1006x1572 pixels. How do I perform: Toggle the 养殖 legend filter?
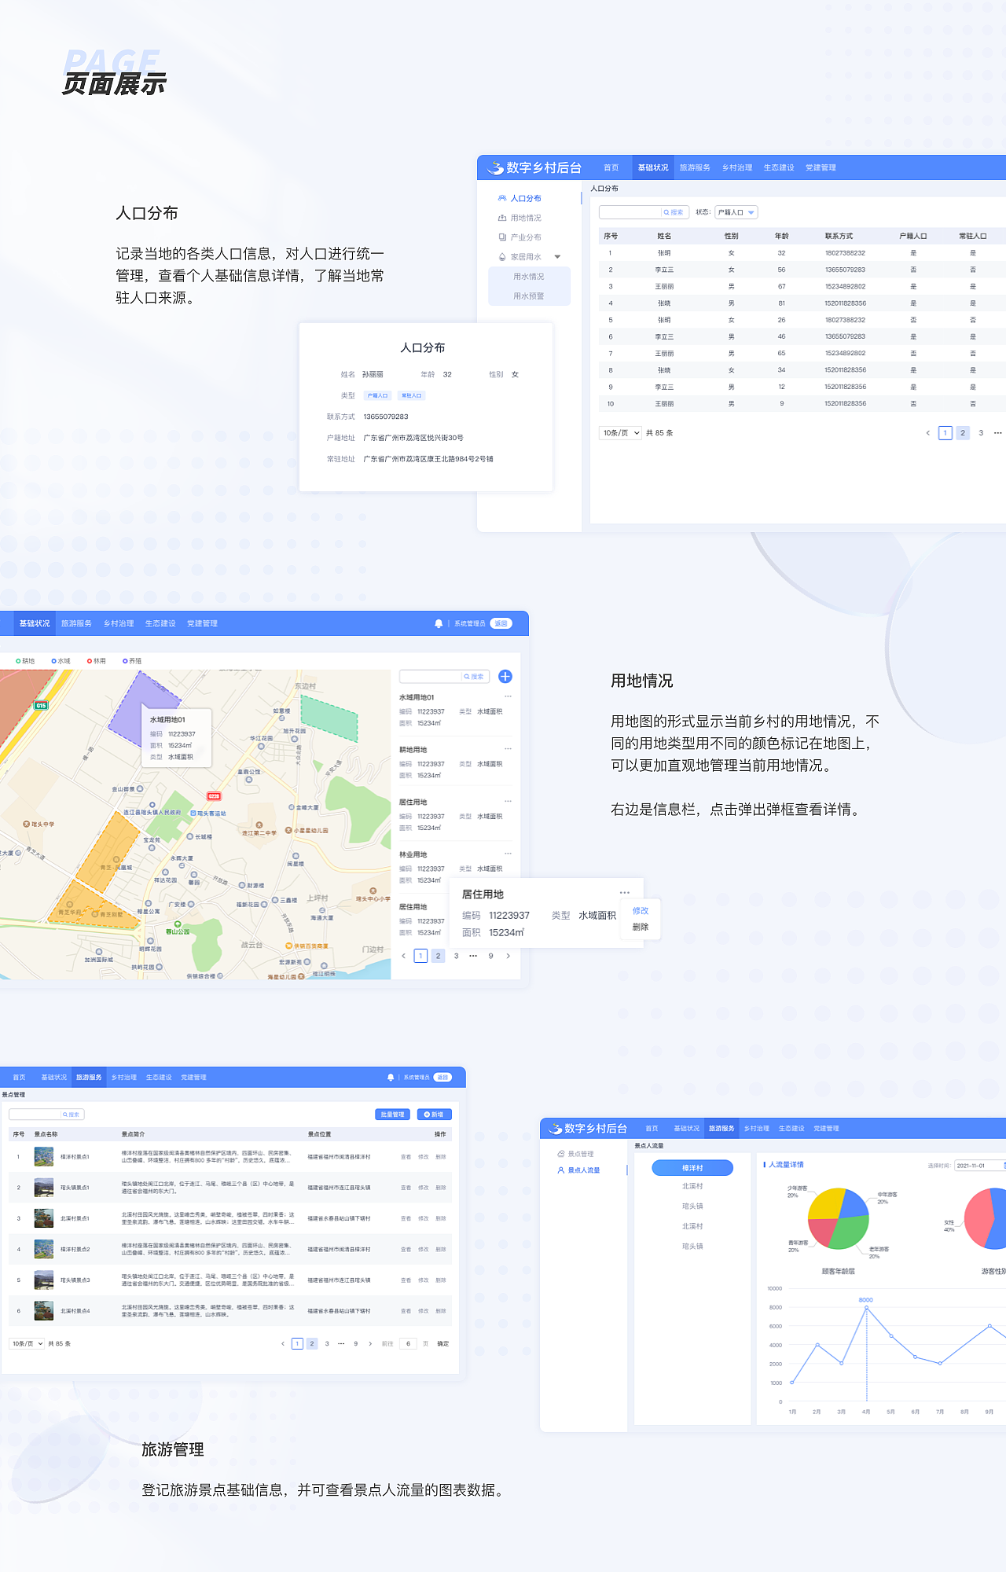coord(132,661)
